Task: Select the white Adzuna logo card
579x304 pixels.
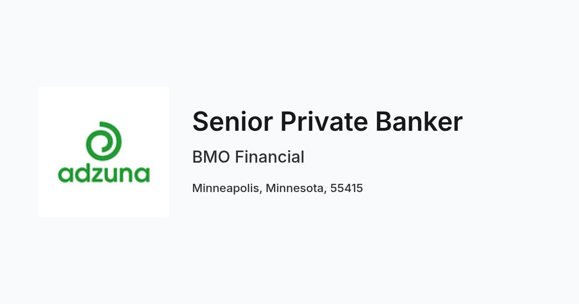Action: click(x=104, y=152)
